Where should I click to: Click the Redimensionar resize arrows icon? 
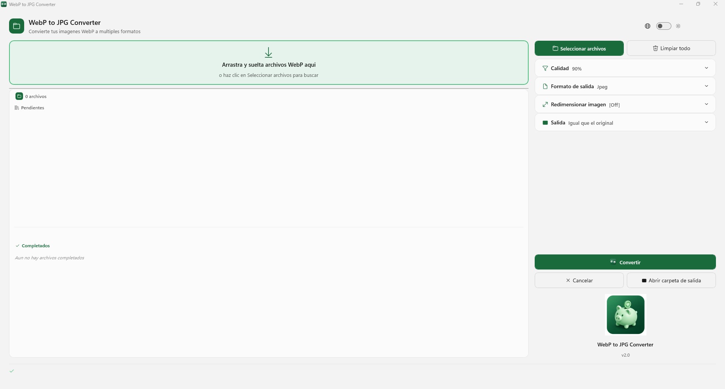tap(545, 104)
